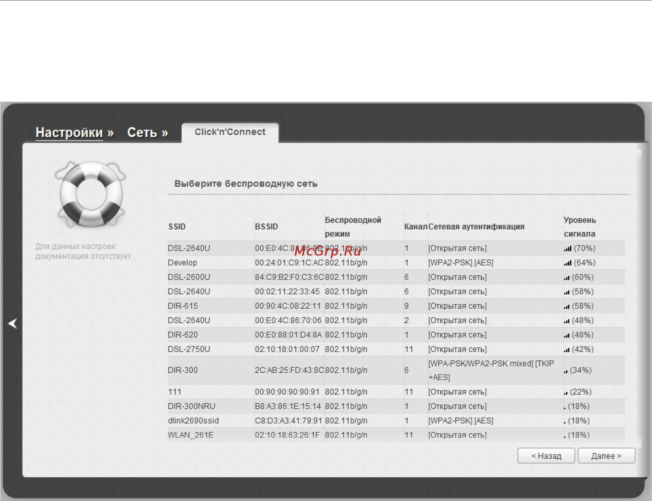Click signal bars icon for 70% network
The height and width of the screenshot is (501, 652).
point(568,248)
